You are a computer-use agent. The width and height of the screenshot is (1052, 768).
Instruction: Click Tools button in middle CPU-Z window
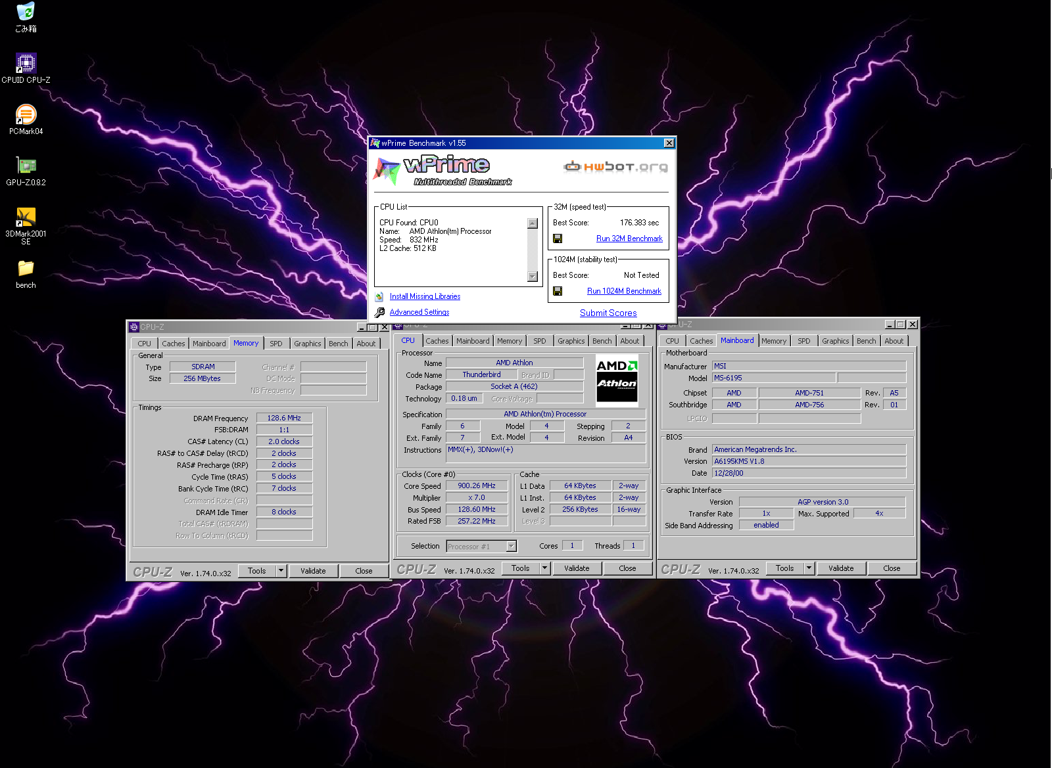click(x=520, y=568)
